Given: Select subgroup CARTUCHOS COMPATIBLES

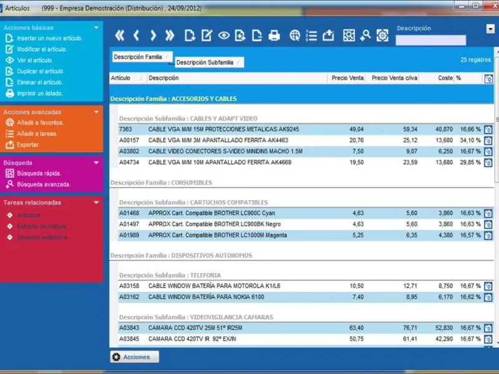Looking at the screenshot, I should (306, 203).
